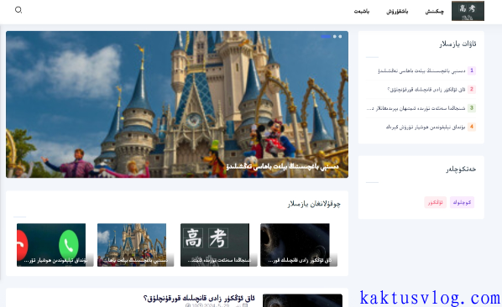Screen dimensions: 502x307
Task: Open the باشبەت navigation menu item
Action: [362, 12]
